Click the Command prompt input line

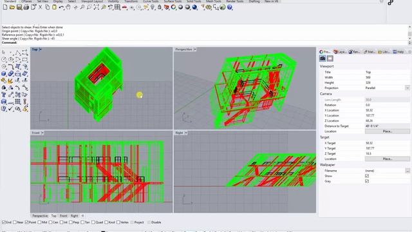pos(205,43)
